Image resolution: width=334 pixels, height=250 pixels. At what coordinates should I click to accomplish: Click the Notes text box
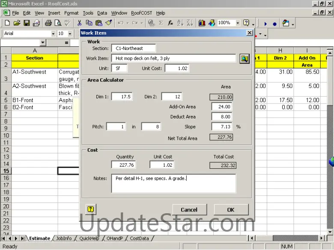coord(173,183)
